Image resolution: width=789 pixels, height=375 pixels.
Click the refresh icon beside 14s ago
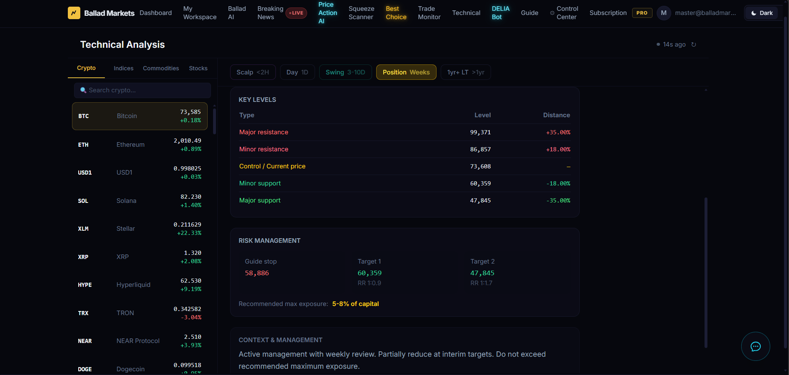(694, 44)
